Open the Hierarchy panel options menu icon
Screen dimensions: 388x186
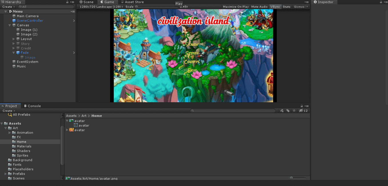click(72, 2)
